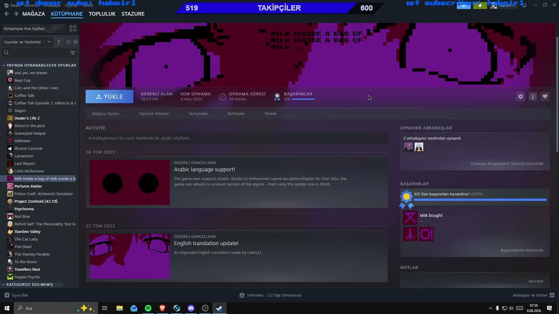The width and height of the screenshot is (559, 314).
Task: Open Brave browser from the taskbar
Action: coord(162,308)
